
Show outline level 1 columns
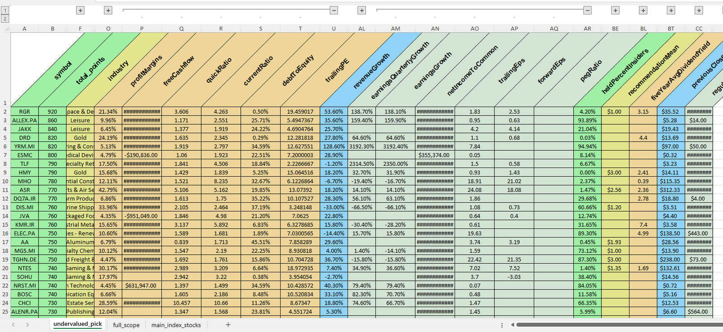click(x=5, y=10)
